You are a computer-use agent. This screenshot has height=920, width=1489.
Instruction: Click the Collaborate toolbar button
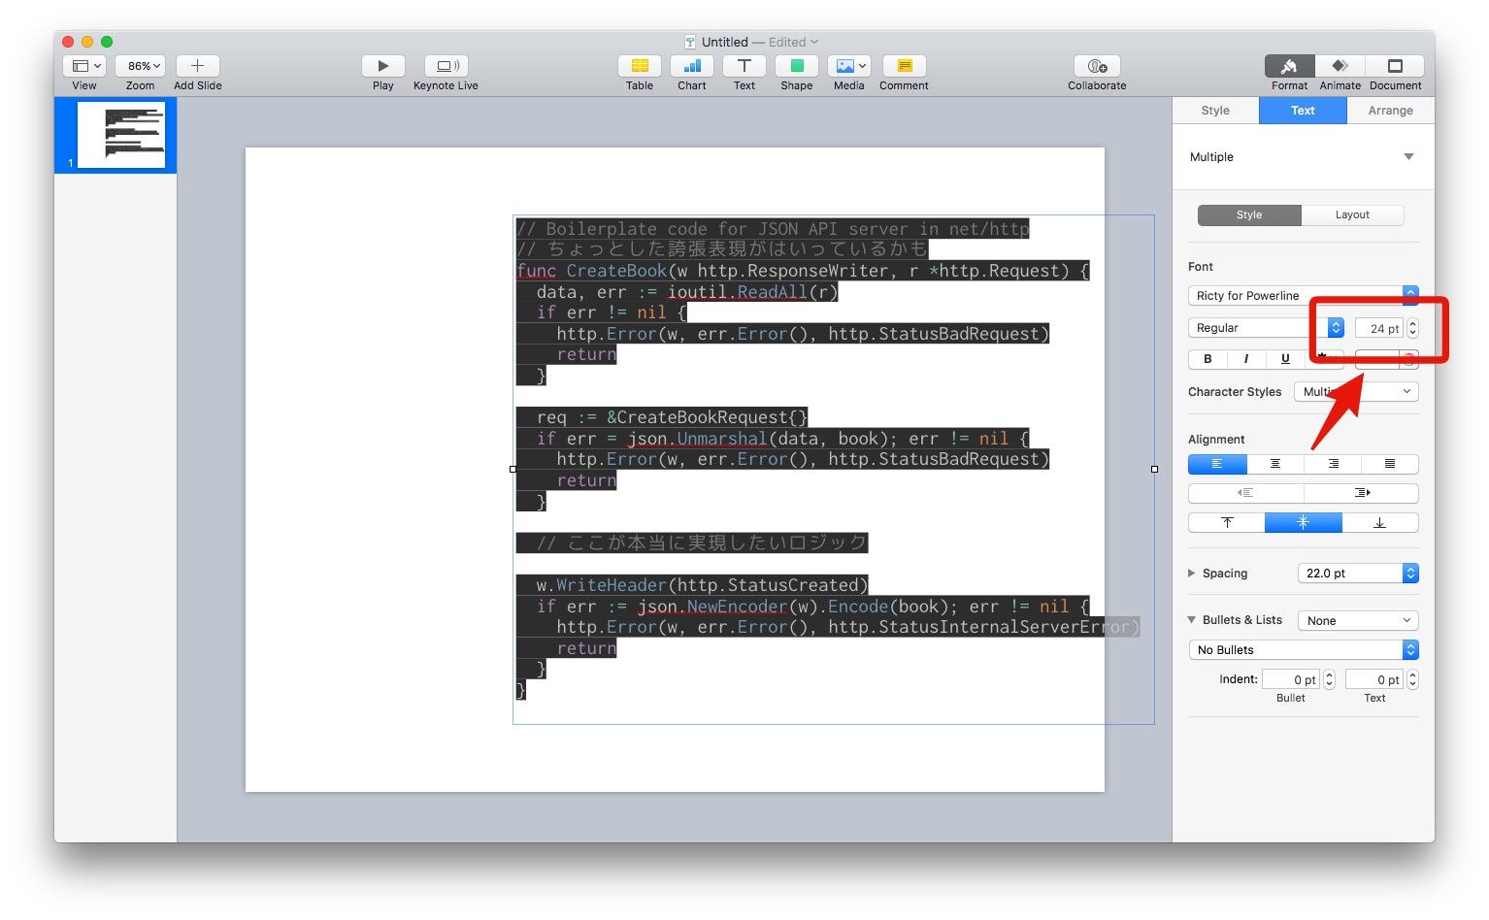[1097, 66]
